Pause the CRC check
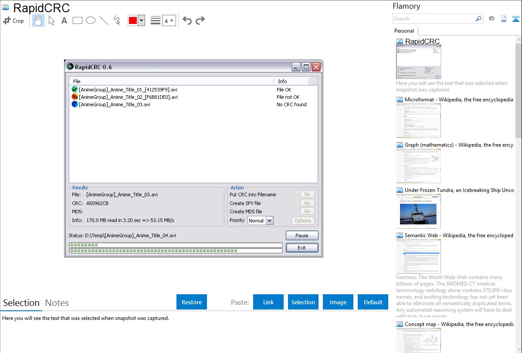 (302, 235)
